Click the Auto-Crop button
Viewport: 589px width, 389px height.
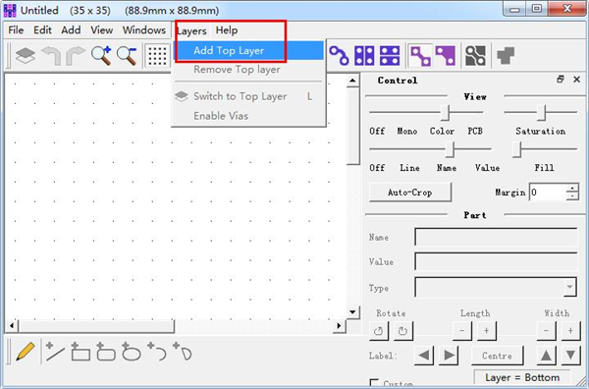tap(409, 193)
